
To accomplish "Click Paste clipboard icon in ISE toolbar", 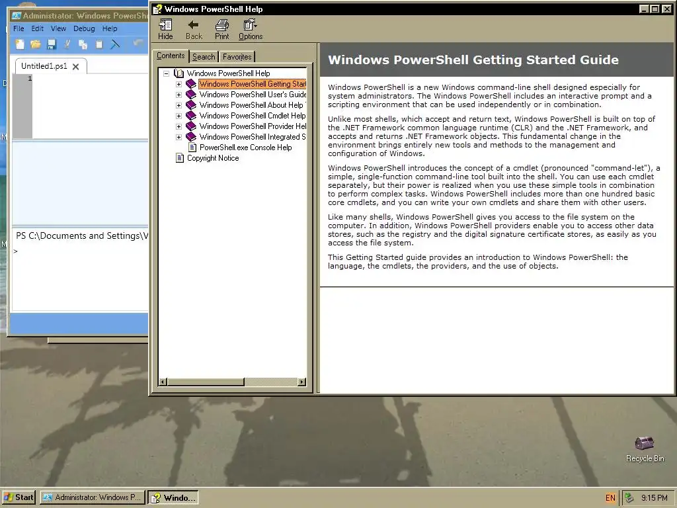I will click(99, 44).
